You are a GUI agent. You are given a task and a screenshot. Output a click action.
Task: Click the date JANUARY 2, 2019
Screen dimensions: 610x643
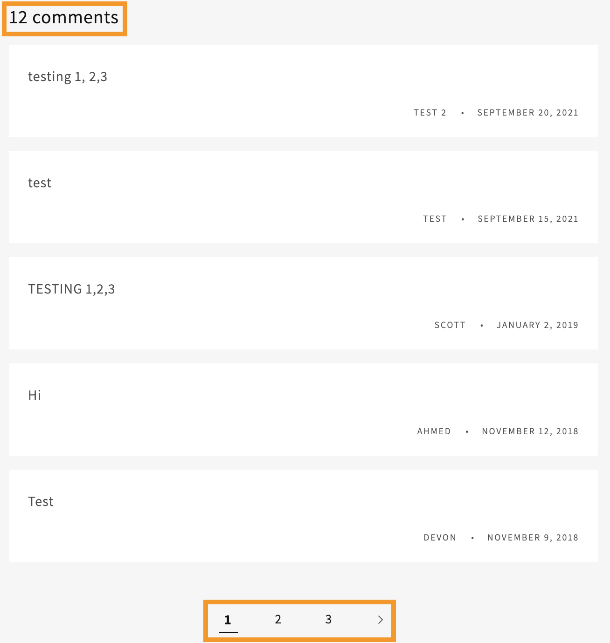(x=537, y=325)
